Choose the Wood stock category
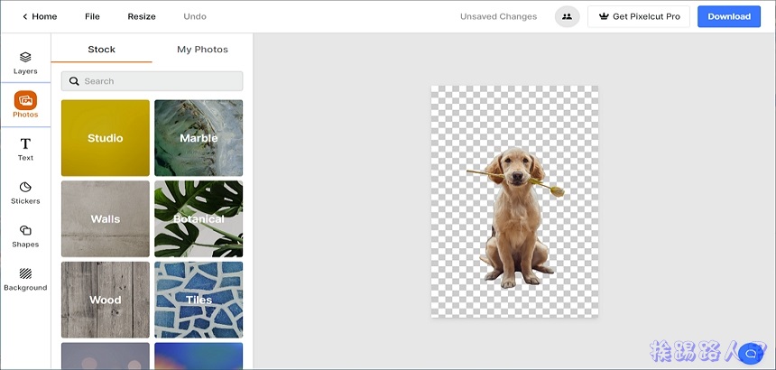Viewport: 776px width, 370px height. [x=106, y=300]
